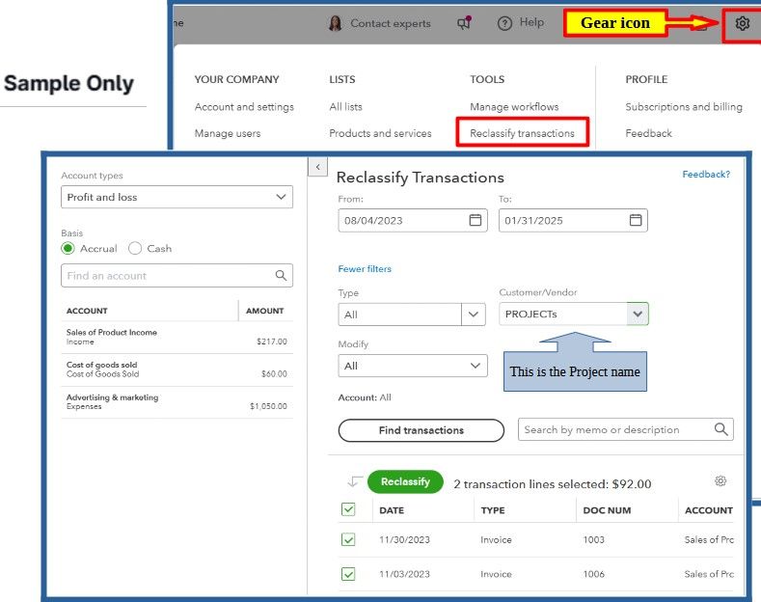This screenshot has width=761, height=602.
Task: Choose Account and settings menu item
Action: pos(244,107)
